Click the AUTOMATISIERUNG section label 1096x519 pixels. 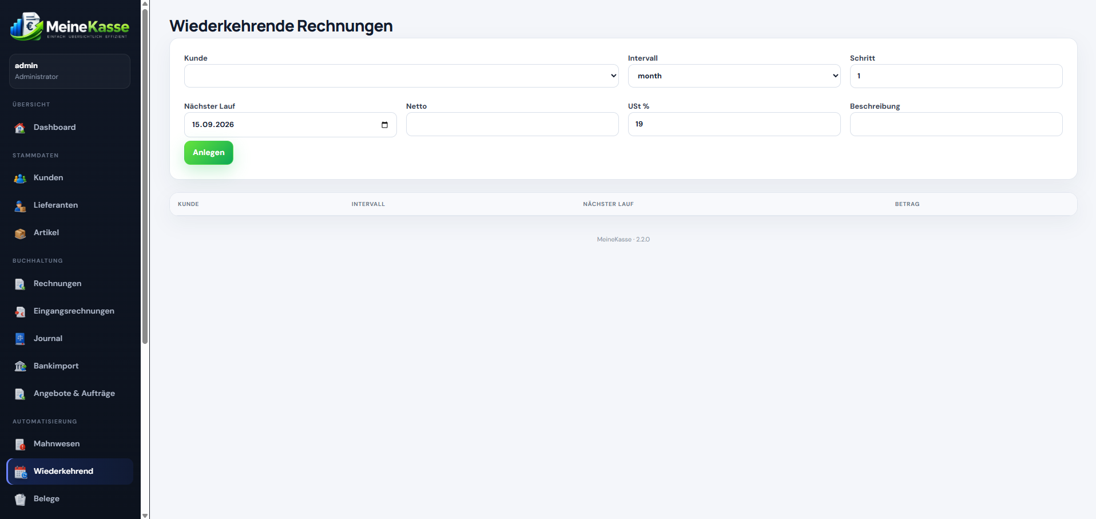click(x=45, y=422)
